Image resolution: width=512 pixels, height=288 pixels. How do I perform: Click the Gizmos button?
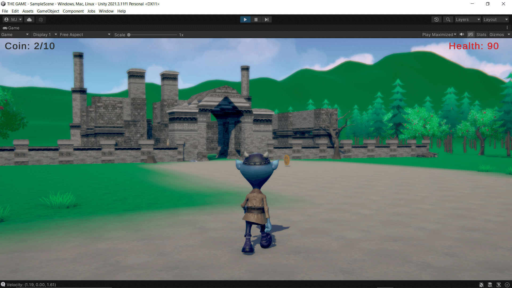[497, 35]
